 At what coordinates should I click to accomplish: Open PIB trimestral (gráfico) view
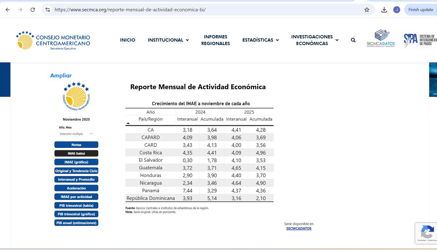pos(76,214)
